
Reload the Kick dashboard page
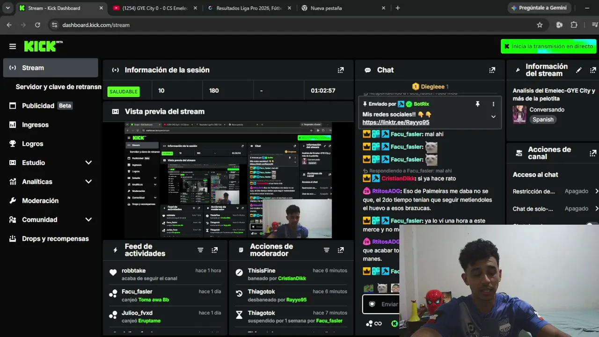pyautogui.click(x=37, y=25)
